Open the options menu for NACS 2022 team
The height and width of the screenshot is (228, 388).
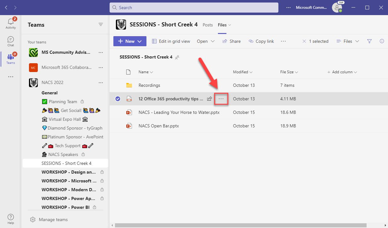coord(100,82)
